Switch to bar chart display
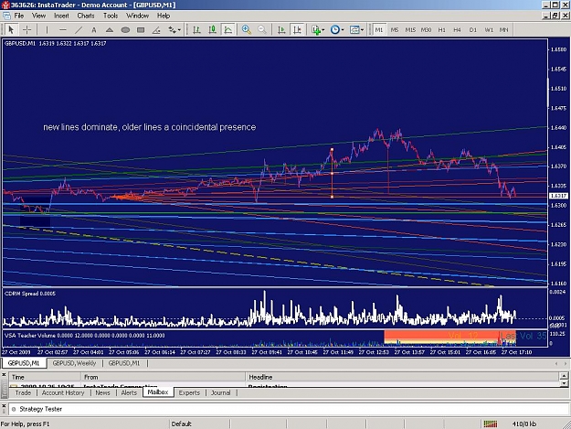 (197, 30)
